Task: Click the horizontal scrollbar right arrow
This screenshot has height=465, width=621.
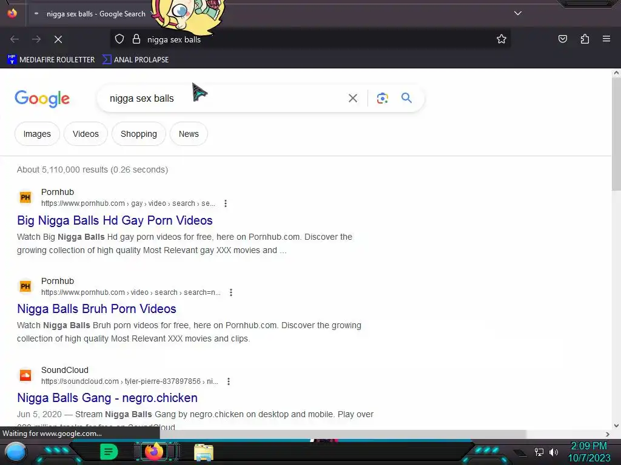Action: click(608, 434)
